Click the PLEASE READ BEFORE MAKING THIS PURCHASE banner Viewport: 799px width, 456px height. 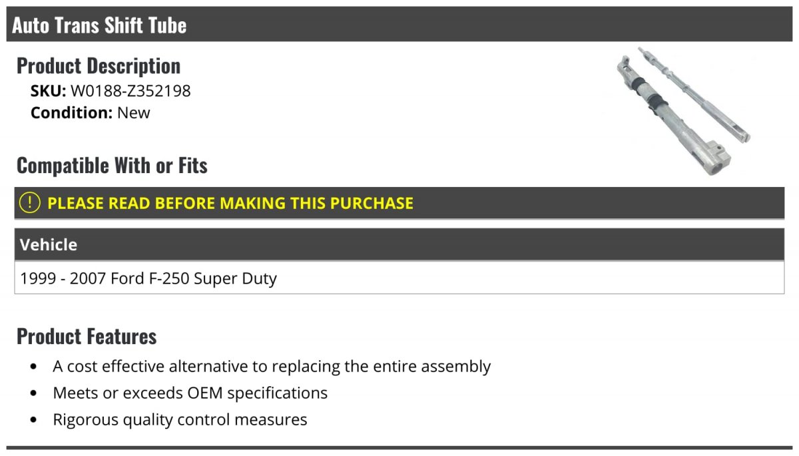click(x=400, y=203)
